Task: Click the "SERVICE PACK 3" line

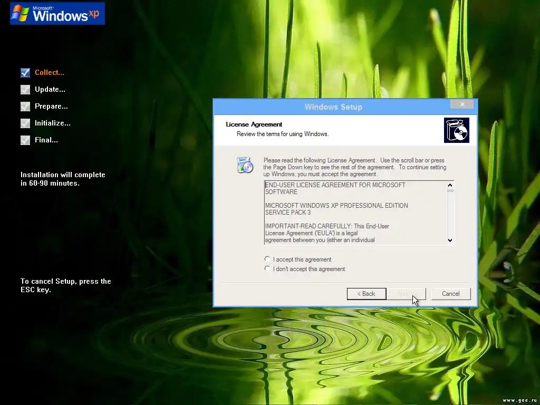Action: pos(288,213)
